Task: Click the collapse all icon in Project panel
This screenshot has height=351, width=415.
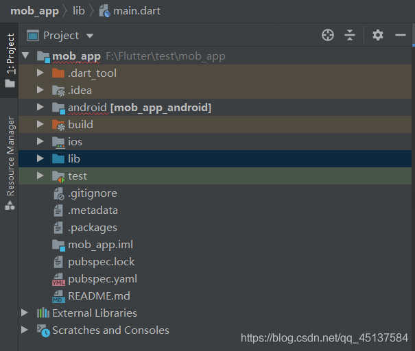Action: pos(350,35)
